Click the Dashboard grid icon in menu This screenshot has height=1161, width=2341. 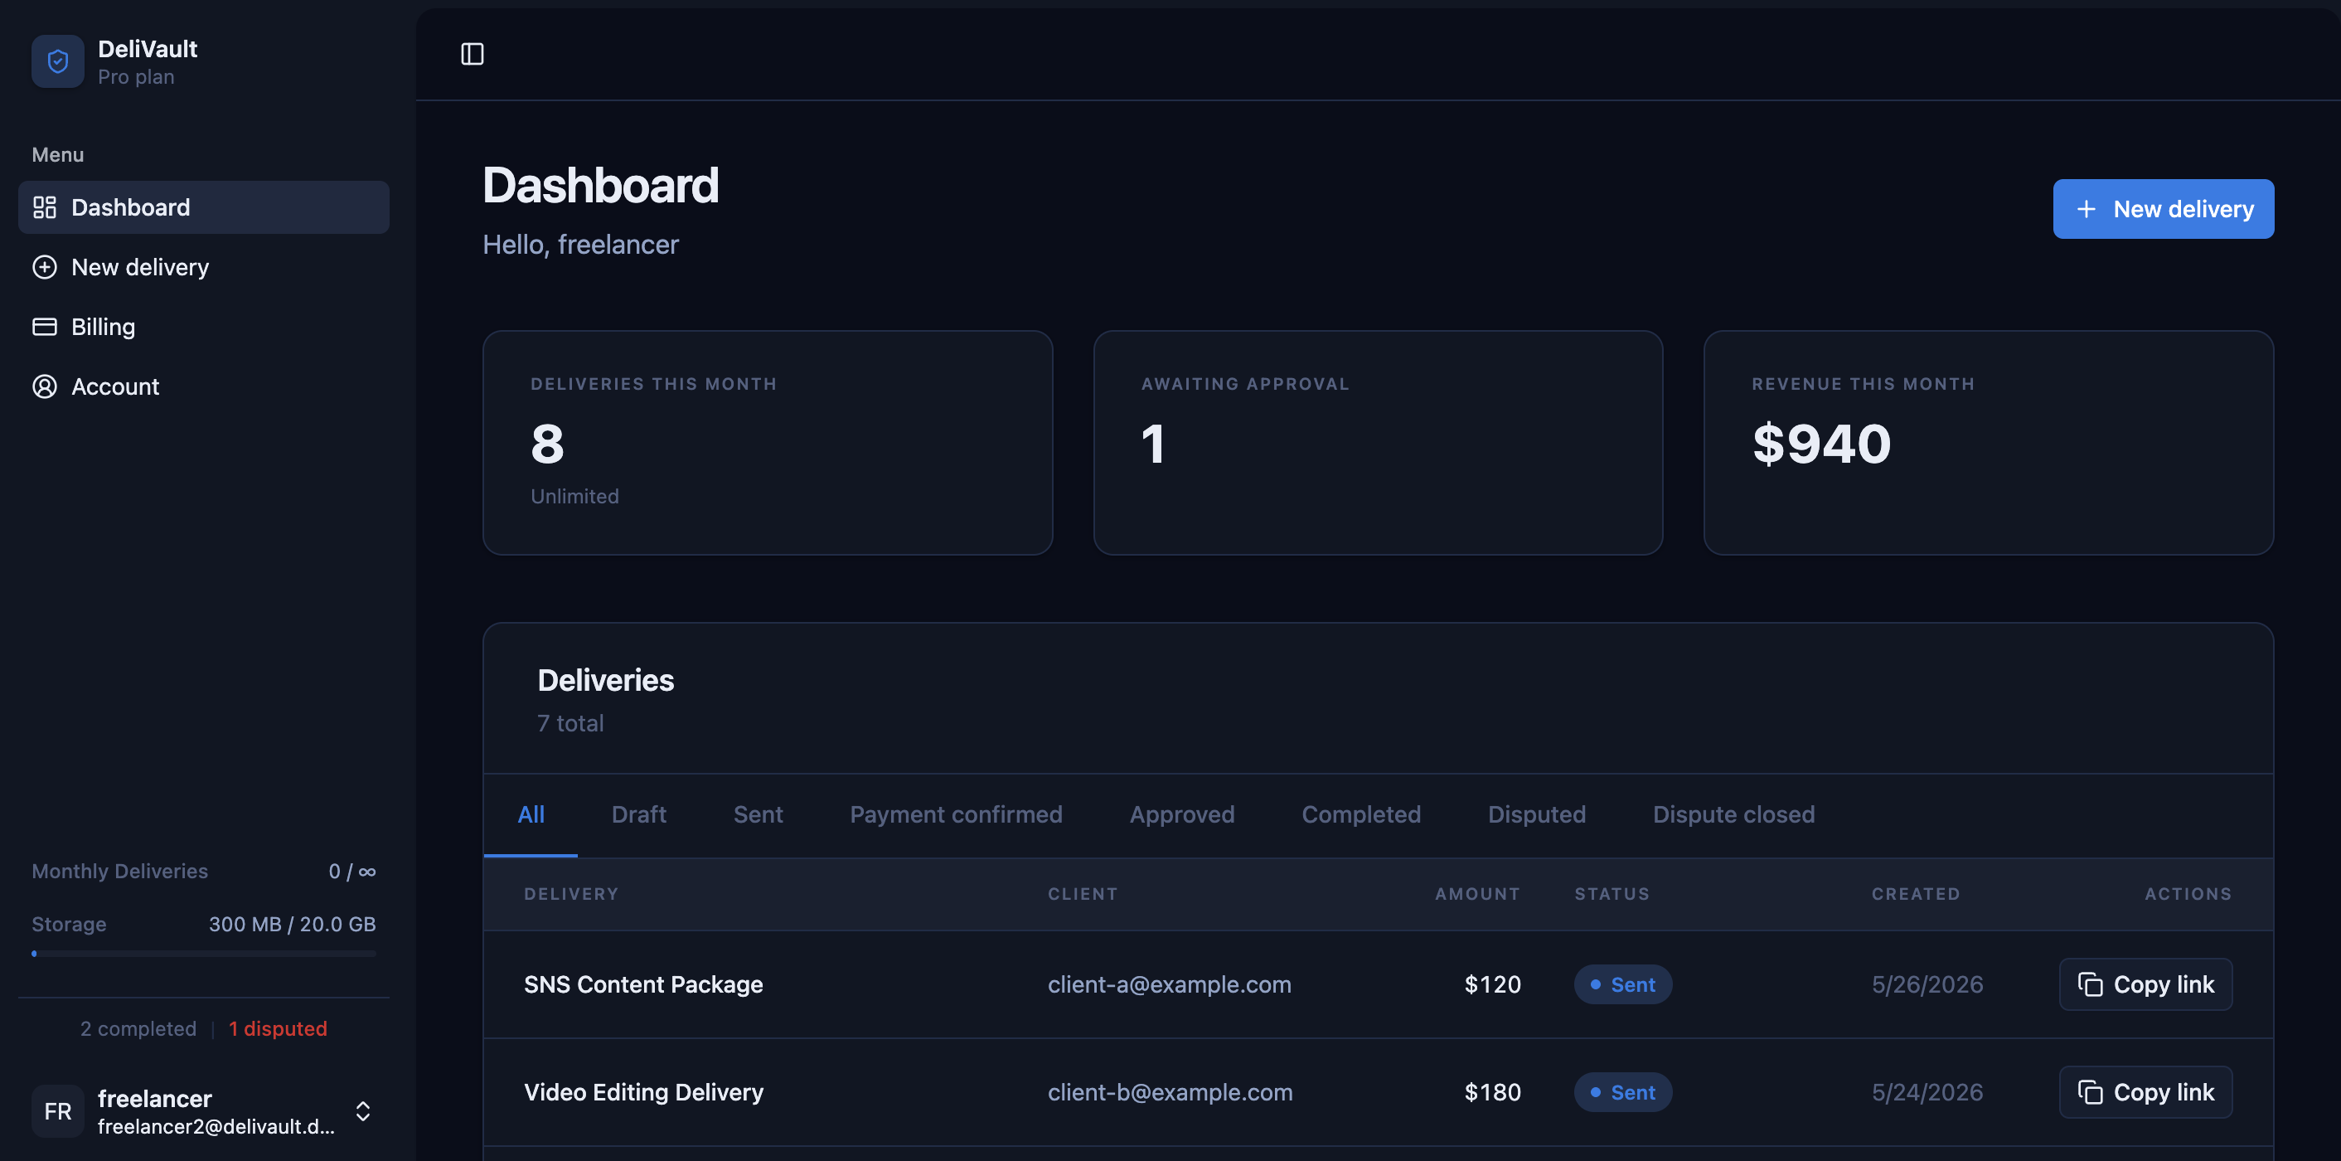(x=45, y=207)
